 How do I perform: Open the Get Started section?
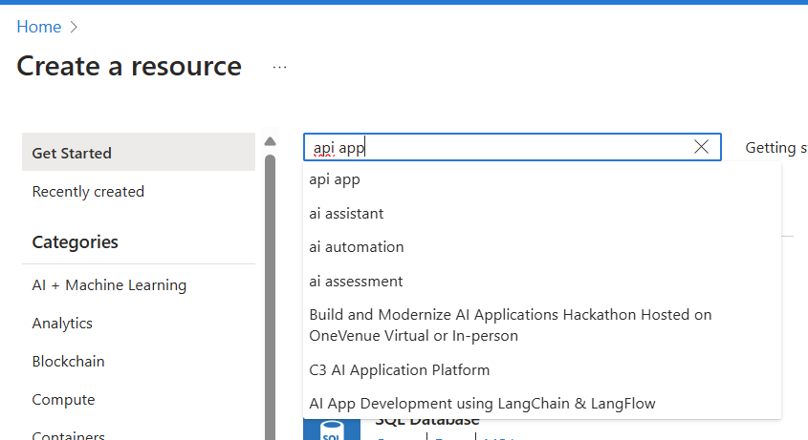tap(138, 153)
